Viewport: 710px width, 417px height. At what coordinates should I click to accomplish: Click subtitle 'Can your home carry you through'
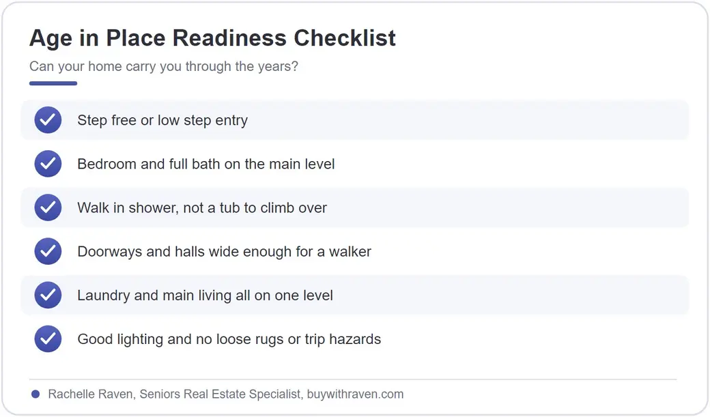pyautogui.click(x=164, y=67)
